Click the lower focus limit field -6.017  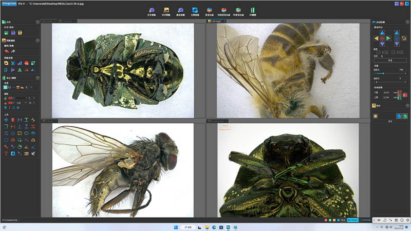tap(387, 92)
